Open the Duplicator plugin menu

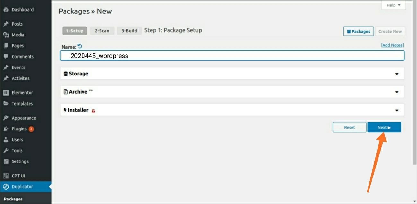(22, 186)
